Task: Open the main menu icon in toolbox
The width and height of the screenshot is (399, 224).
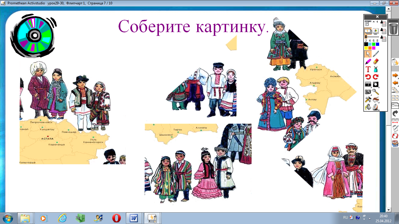Action: [368, 23]
